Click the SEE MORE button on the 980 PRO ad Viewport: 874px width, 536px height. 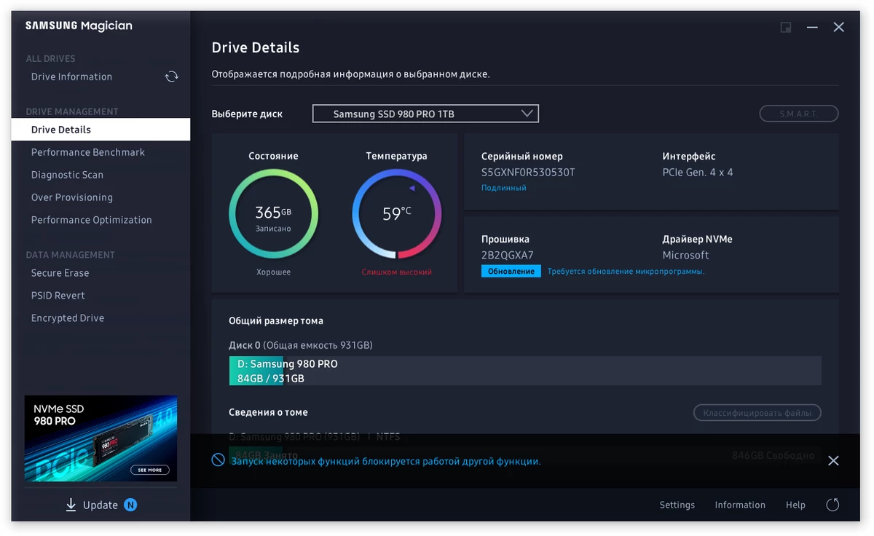tap(150, 470)
